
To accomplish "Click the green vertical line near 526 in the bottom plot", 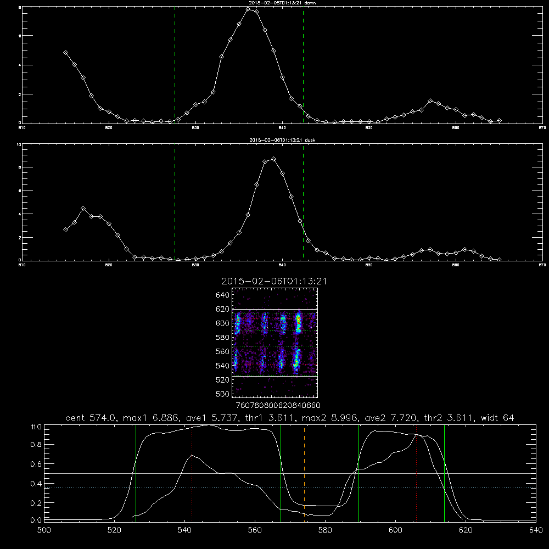I will coord(136,473).
